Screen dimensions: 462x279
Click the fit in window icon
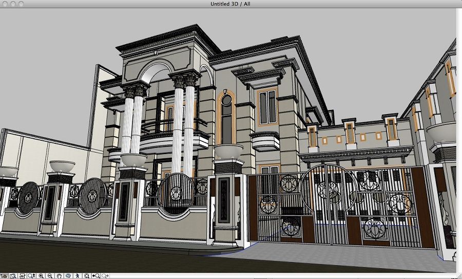click(87, 276)
